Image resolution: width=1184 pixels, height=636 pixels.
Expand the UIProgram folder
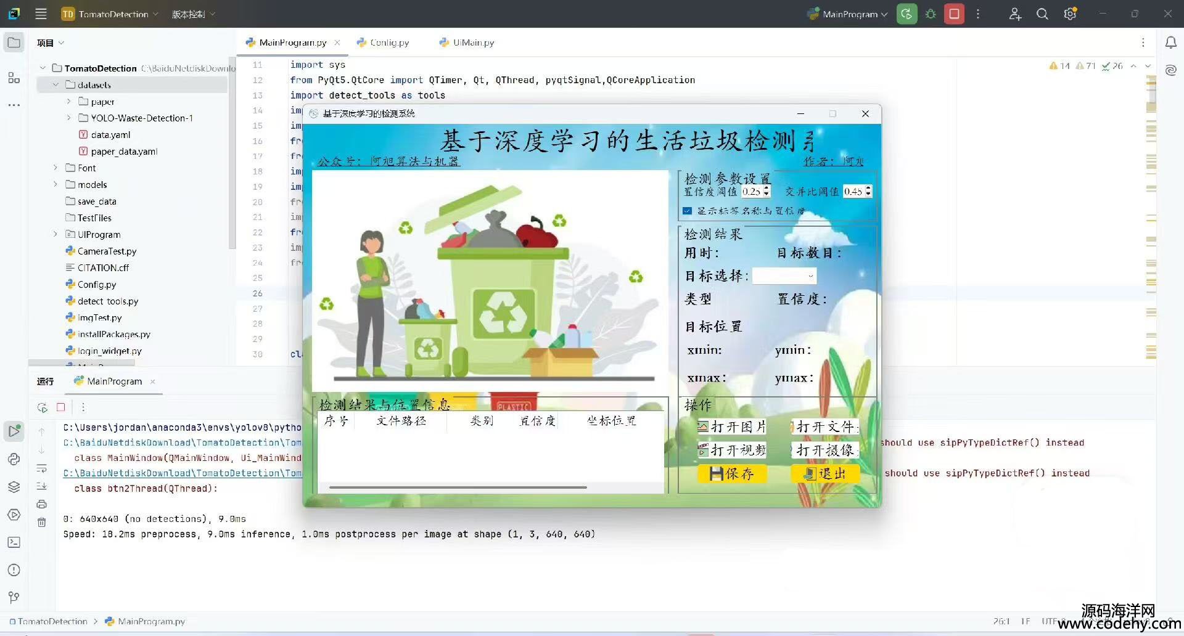click(x=55, y=234)
